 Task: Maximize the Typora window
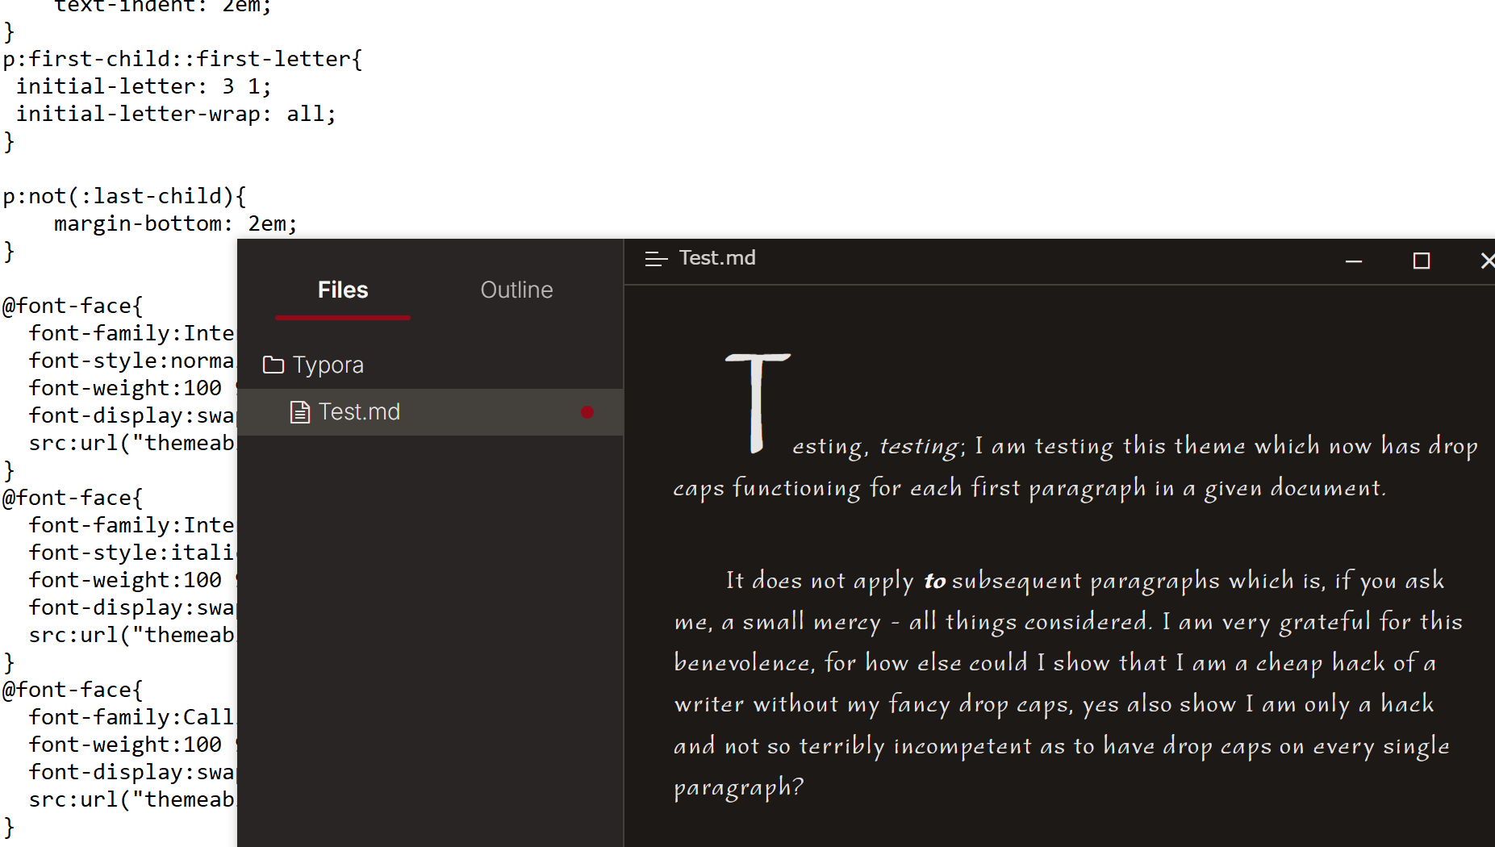pos(1421,261)
